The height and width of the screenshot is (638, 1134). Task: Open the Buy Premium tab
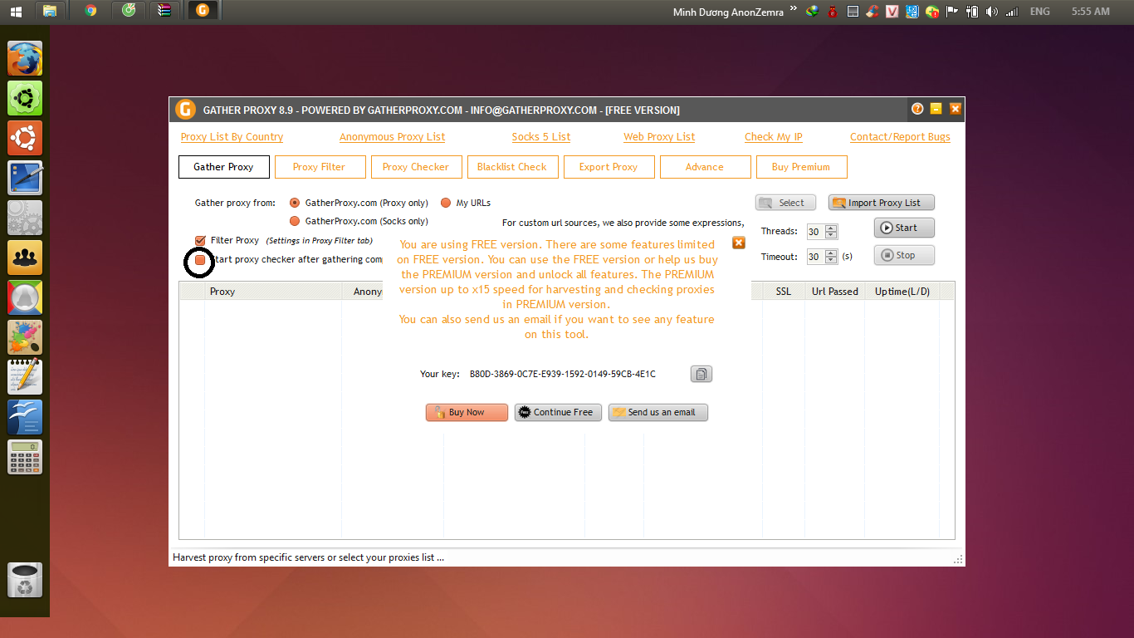pos(802,167)
